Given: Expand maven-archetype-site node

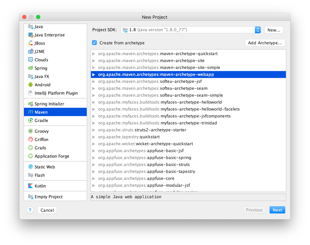Looking at the screenshot, I should [94, 61].
